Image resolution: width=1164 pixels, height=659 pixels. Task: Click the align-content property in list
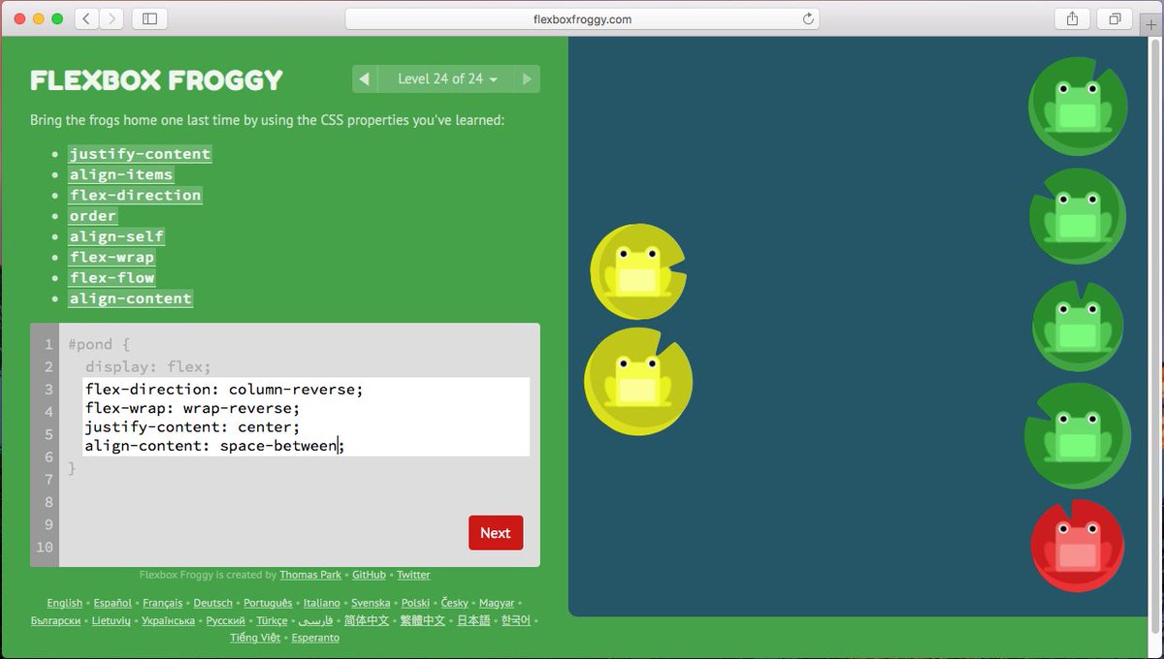(x=131, y=298)
